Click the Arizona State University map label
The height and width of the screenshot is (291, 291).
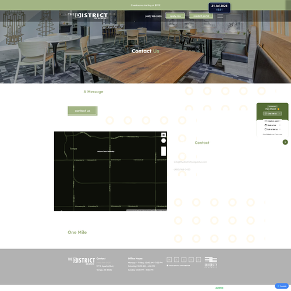tap(106, 151)
